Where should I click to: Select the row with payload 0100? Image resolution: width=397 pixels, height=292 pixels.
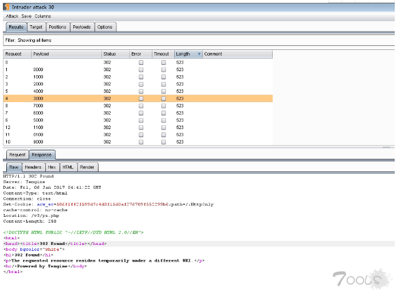(138, 135)
